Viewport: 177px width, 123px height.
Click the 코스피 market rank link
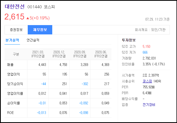pyautogui.click(x=147, y=81)
